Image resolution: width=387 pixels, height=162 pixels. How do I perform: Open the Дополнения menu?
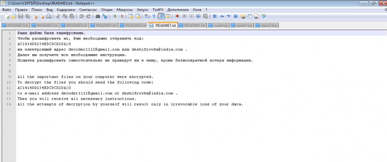[178, 10]
